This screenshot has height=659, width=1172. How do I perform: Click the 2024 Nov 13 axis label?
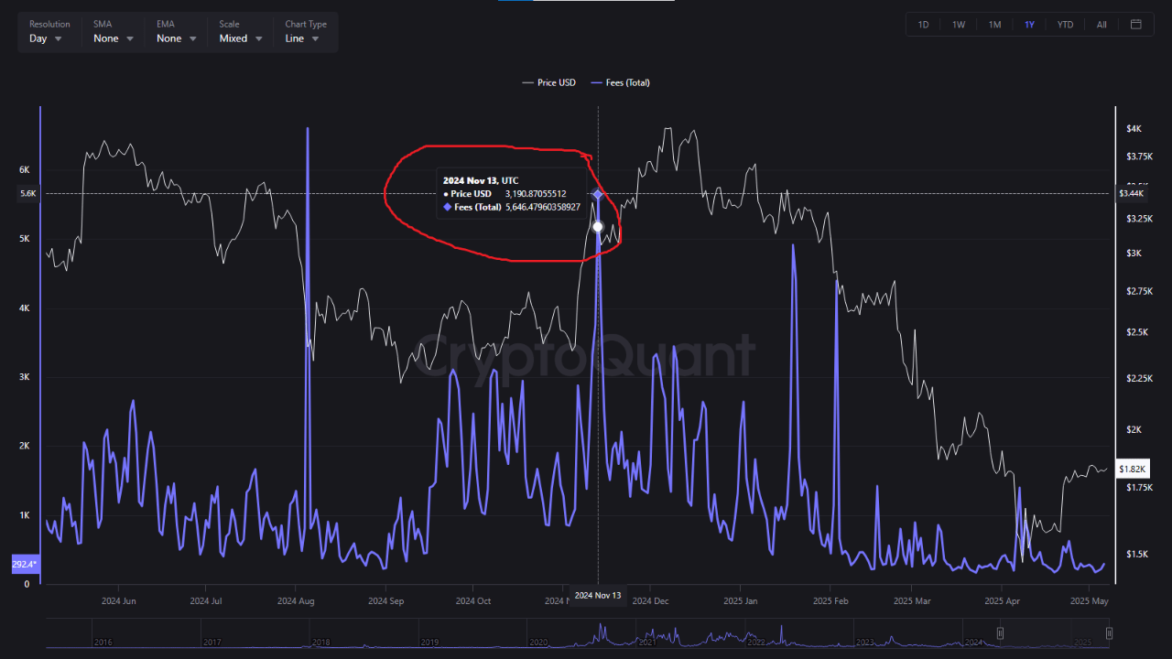pos(598,595)
